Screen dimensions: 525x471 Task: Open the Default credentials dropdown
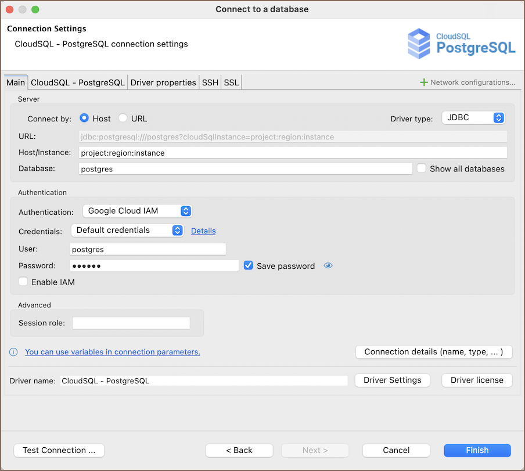pos(127,231)
